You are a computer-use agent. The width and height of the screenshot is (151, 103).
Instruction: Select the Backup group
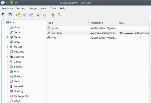[x=18, y=67]
